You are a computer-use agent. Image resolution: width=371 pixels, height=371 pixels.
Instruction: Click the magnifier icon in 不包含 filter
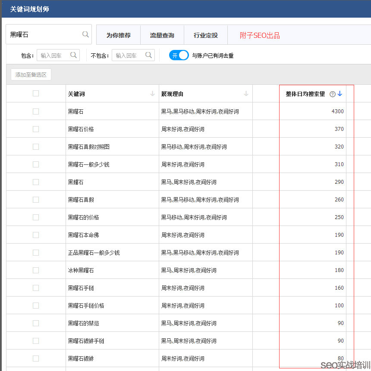point(149,55)
